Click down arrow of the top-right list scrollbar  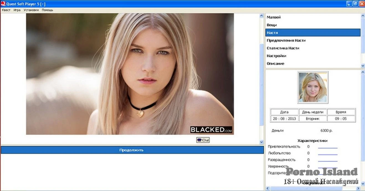click(x=363, y=66)
